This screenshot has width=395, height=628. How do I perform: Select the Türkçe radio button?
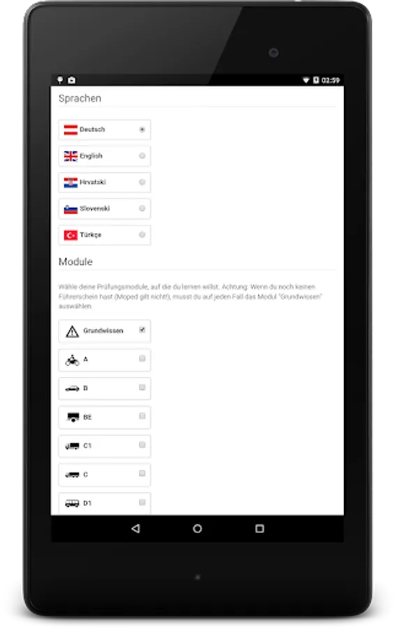(142, 234)
